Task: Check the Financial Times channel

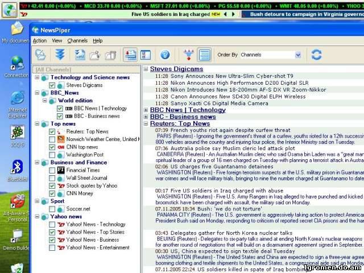Action: 52,170
